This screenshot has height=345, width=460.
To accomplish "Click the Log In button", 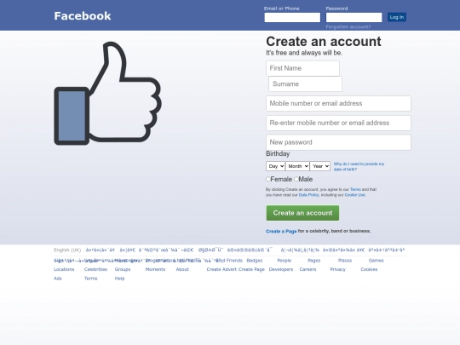I will coord(397,17).
